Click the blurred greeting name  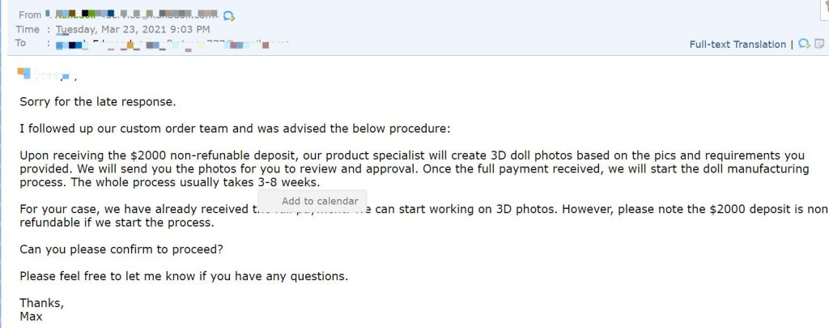46,75
